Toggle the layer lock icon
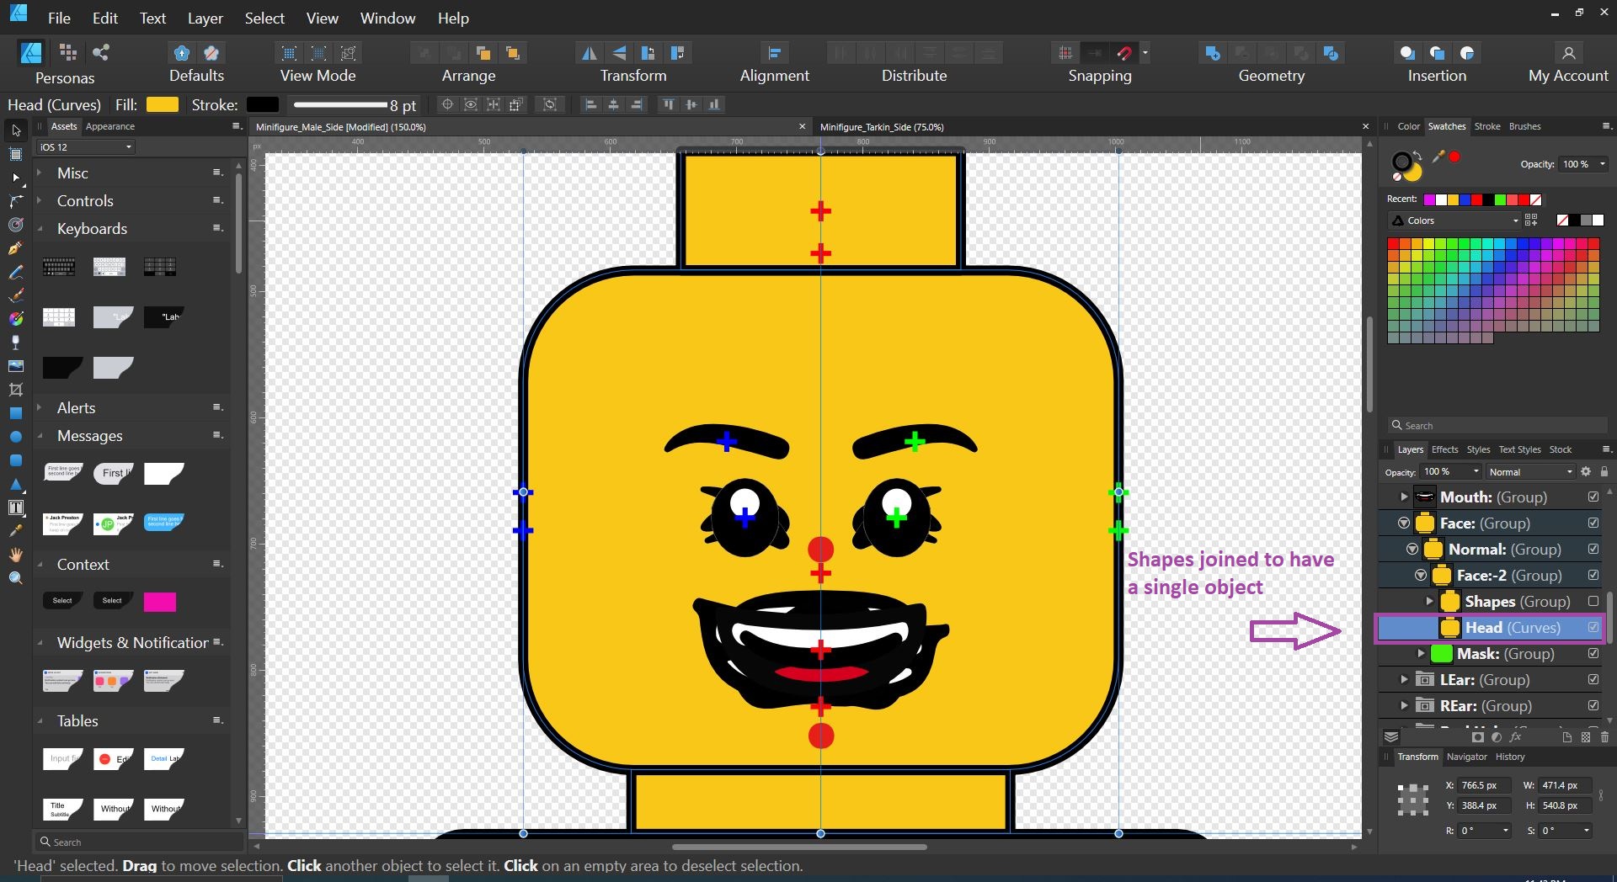Image resolution: width=1617 pixels, height=882 pixels. 1604,472
